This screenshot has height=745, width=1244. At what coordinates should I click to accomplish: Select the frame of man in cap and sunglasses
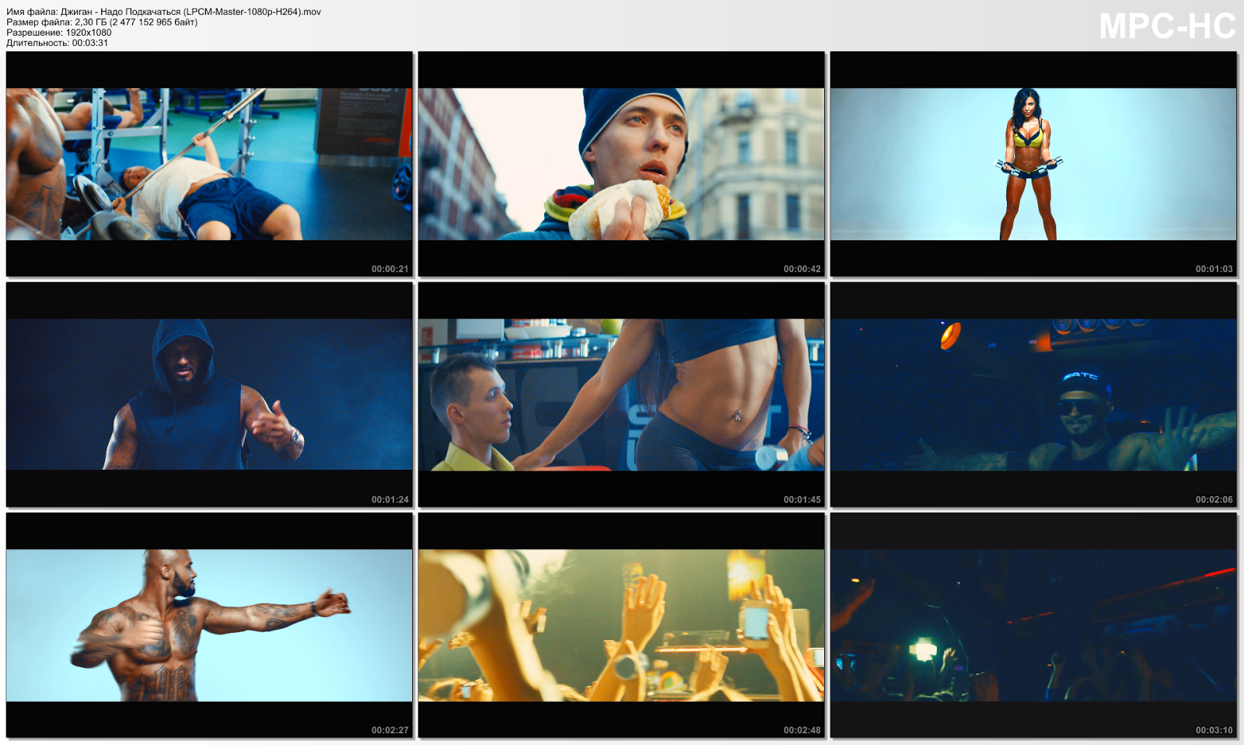[x=1033, y=394]
